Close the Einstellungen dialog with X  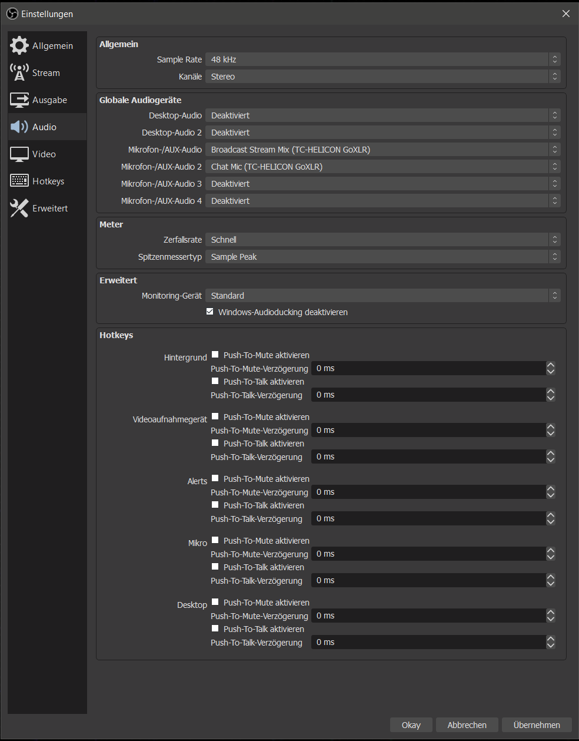(566, 14)
